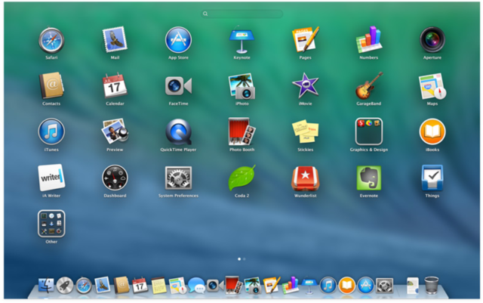
Task: Open Calendar in the Dock
Action: pos(140,286)
